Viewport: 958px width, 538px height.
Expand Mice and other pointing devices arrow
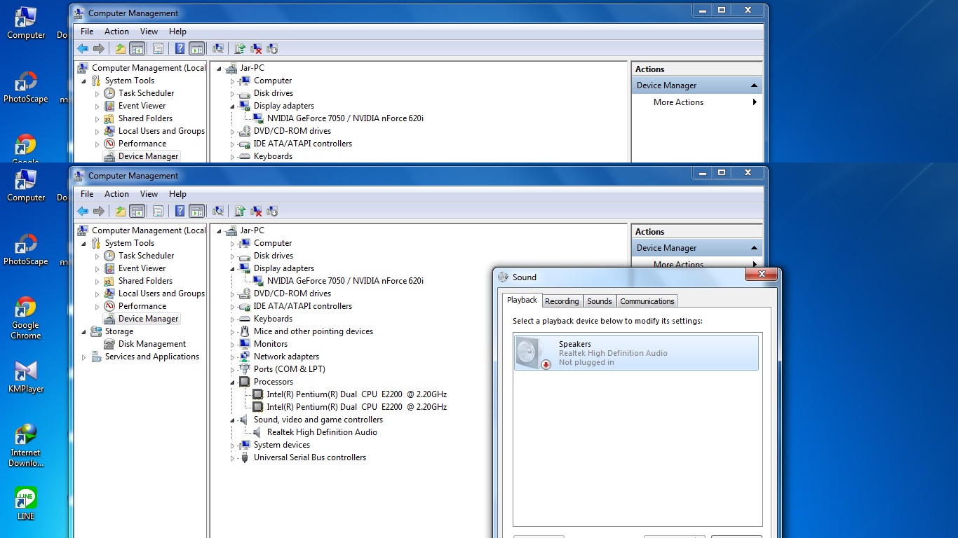pyautogui.click(x=232, y=331)
